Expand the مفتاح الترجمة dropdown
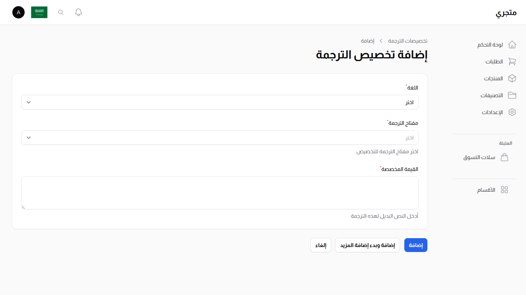Image resolution: width=526 pixels, height=295 pixels. click(x=219, y=138)
